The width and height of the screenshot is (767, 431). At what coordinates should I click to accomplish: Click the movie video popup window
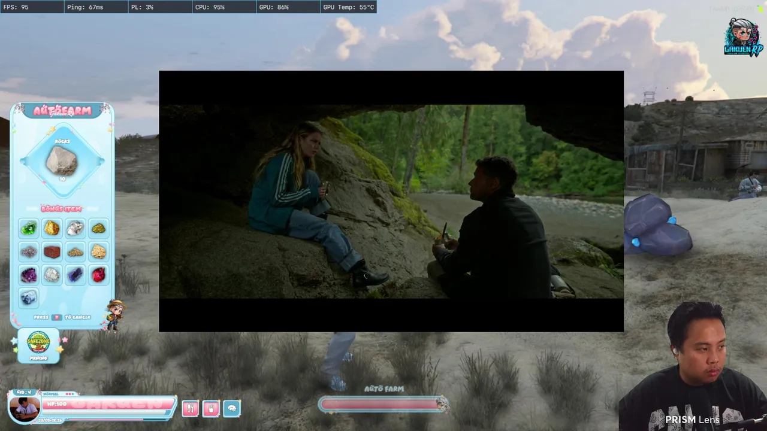391,201
